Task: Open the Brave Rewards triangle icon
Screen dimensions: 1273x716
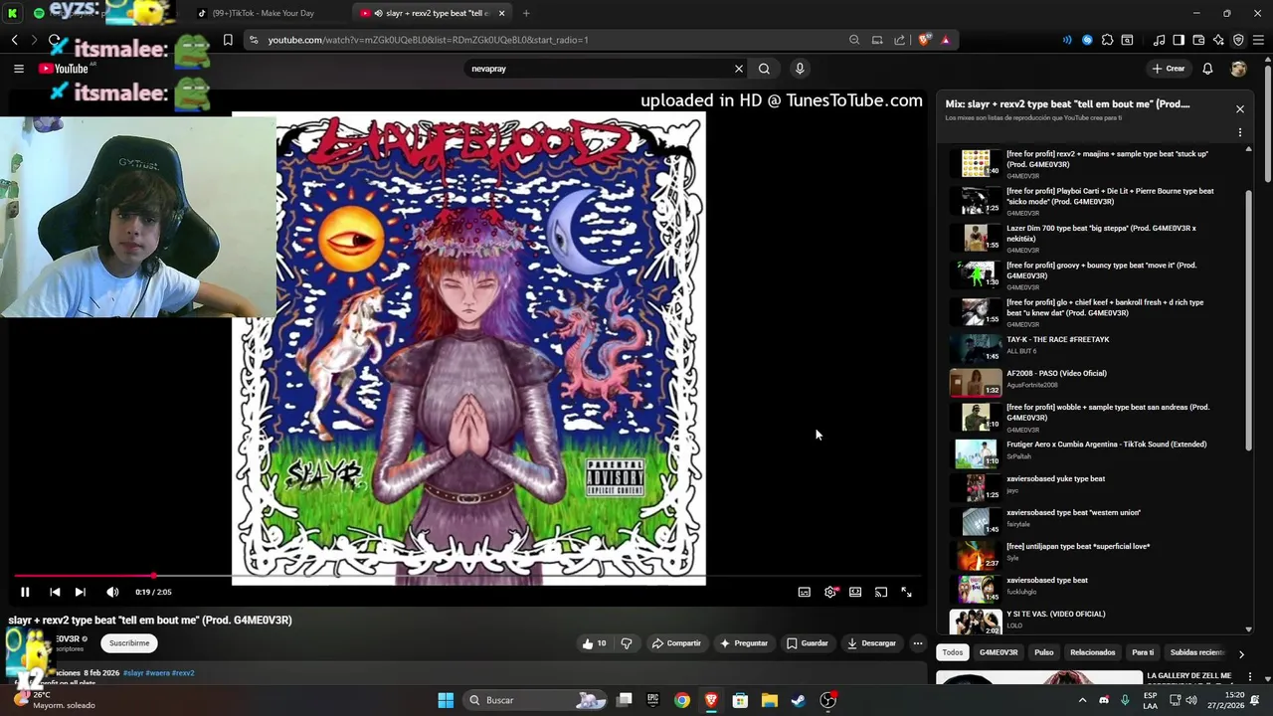Action: point(945,40)
